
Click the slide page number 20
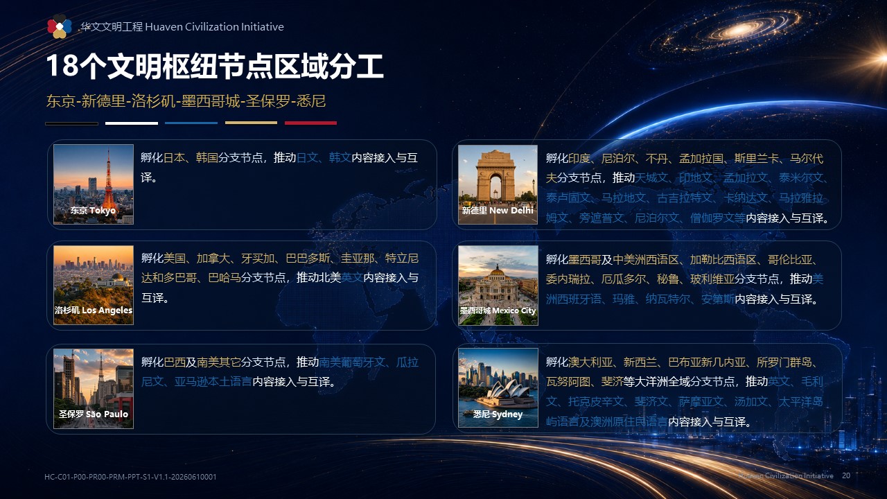point(846,476)
